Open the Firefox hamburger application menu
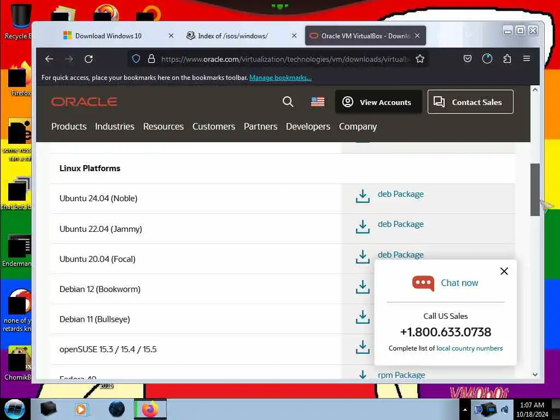The image size is (560, 420). pyautogui.click(x=527, y=59)
